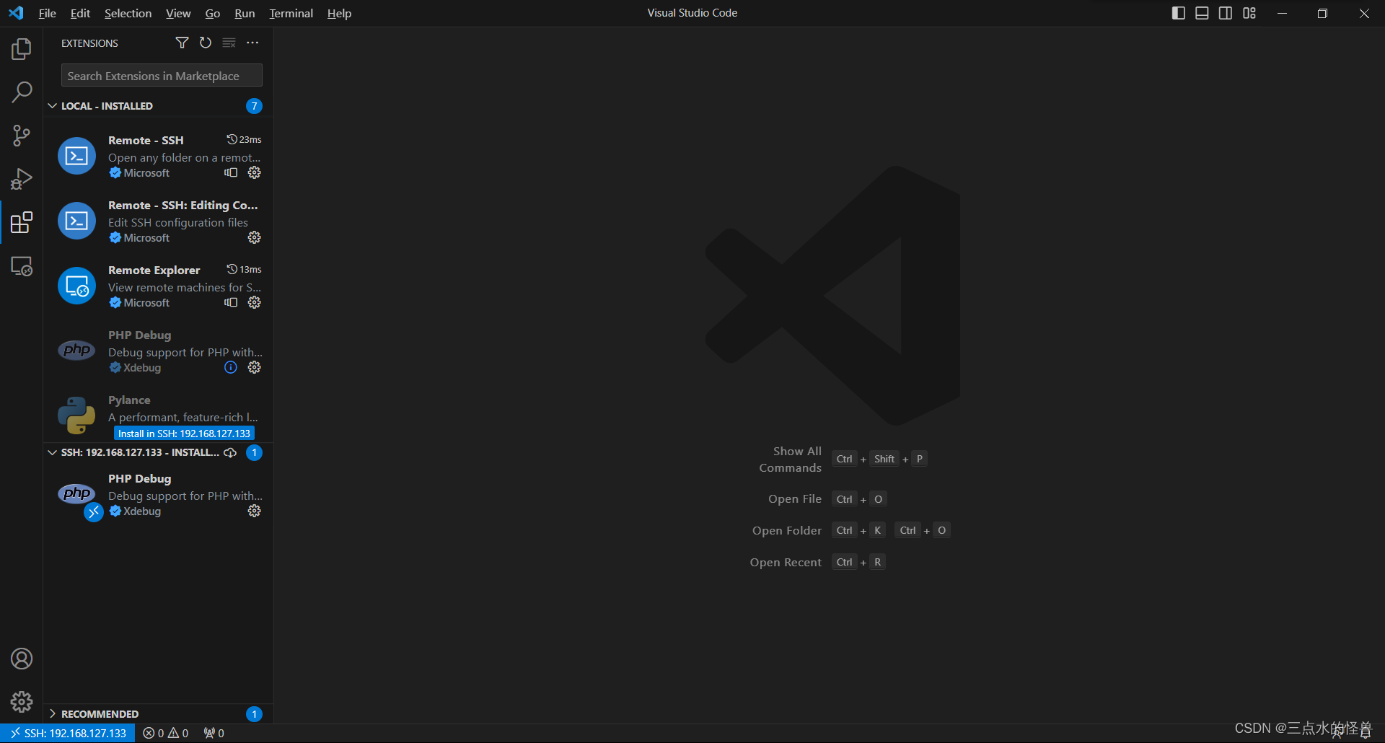
Task: Open the Search view in activity bar
Action: click(x=22, y=92)
